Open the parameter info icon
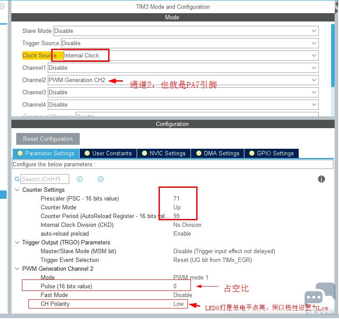This screenshot has width=339, height=319. point(321,179)
